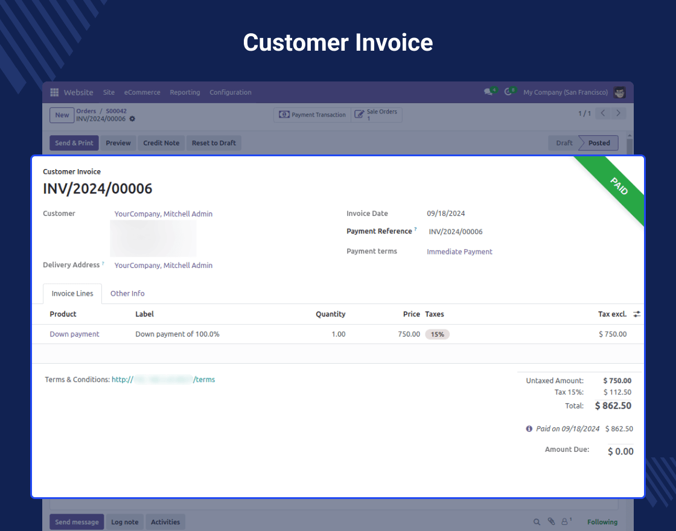Screen dimensions: 676x531
Task: Open the user avatar menu
Action: pyautogui.click(x=619, y=92)
